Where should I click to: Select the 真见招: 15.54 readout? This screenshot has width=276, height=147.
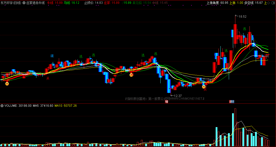[x=142, y=3]
